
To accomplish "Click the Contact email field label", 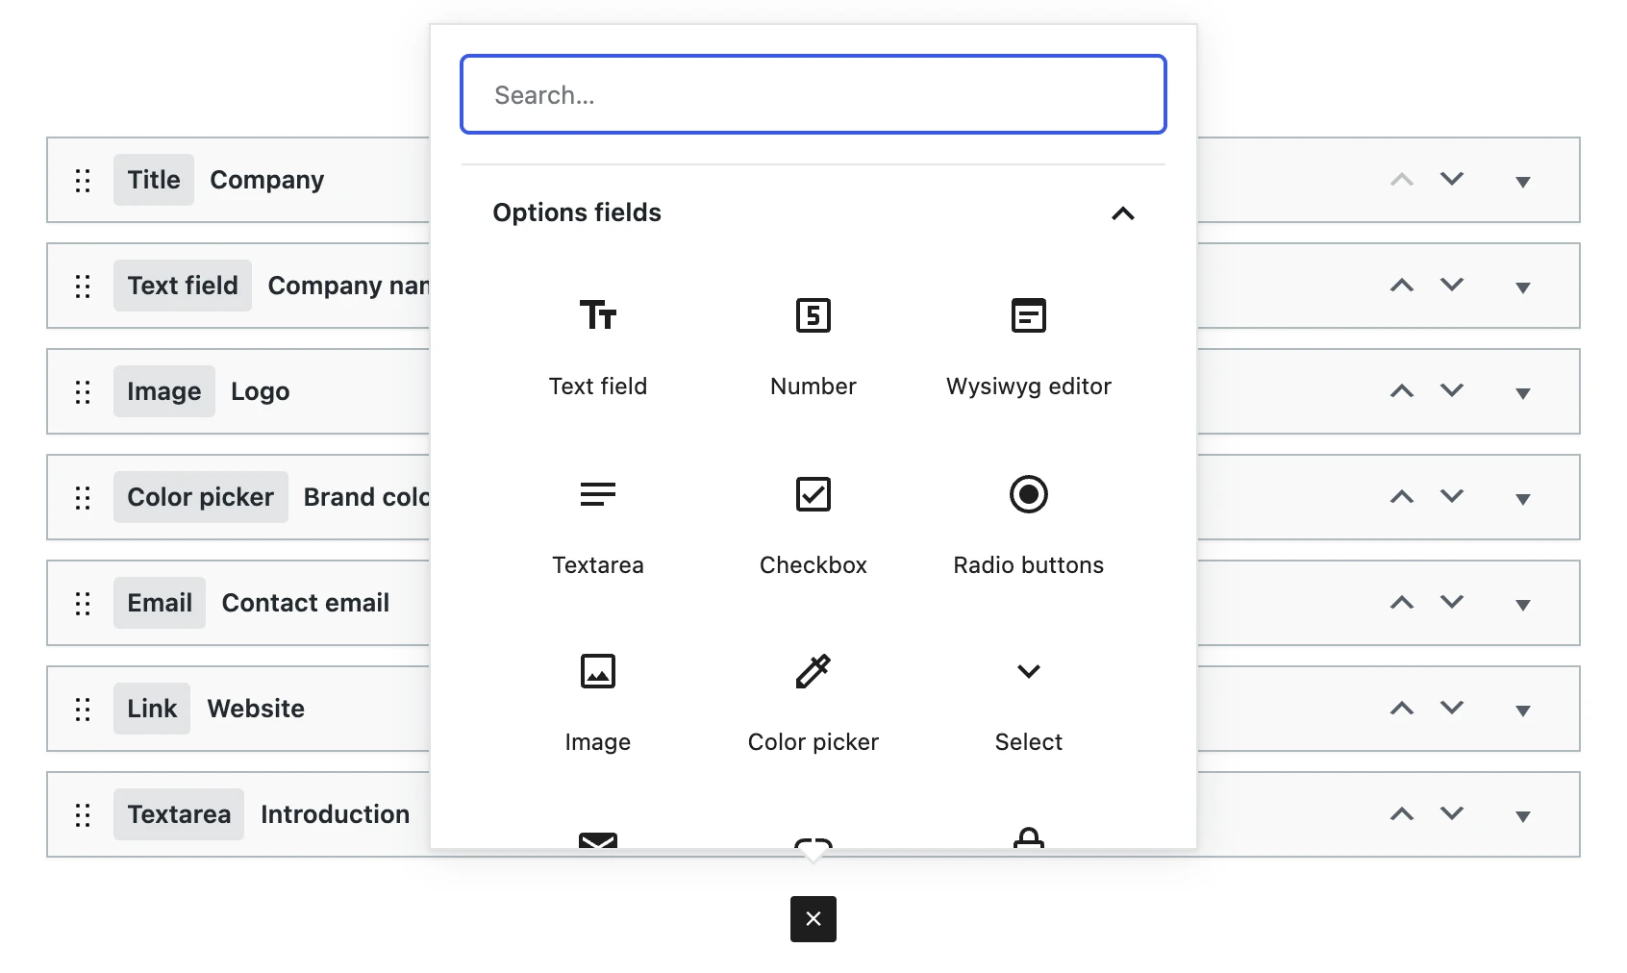I will (x=306, y=603).
